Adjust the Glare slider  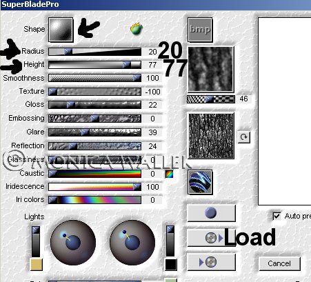(94, 132)
